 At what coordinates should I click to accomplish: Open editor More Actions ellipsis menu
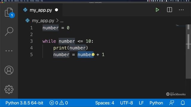[181, 10]
